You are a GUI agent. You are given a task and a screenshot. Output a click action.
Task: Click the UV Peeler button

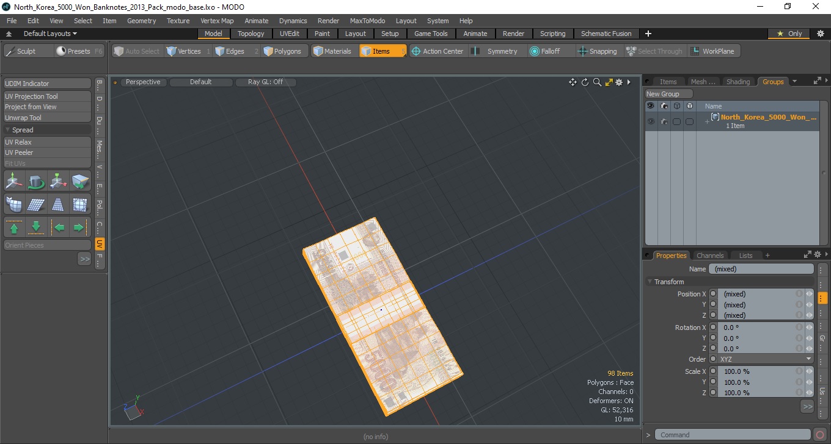[x=48, y=152]
